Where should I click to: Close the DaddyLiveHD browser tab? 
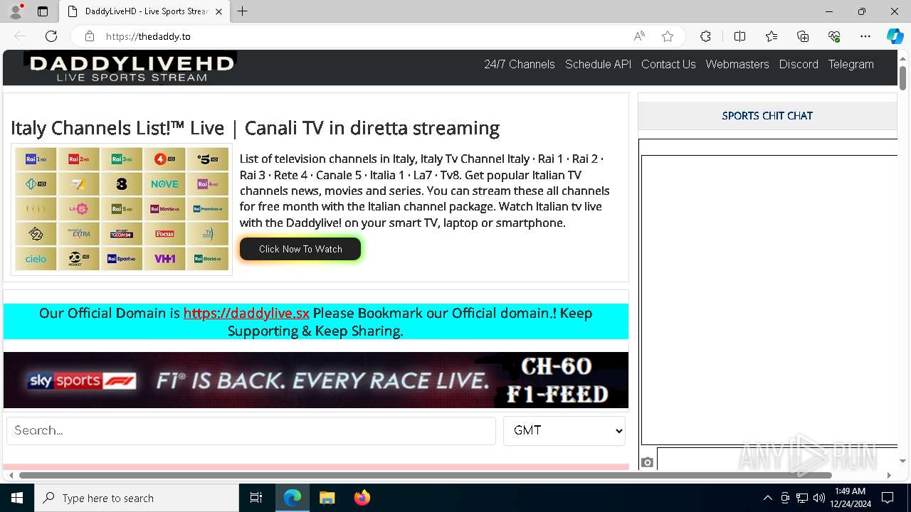pyautogui.click(x=218, y=11)
